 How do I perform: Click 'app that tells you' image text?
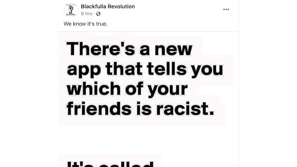point(145,70)
